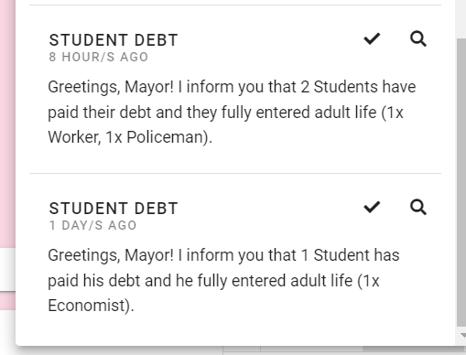Select the Student Debt title from 1 day ago
Image resolution: width=466 pixels, height=355 pixels.
click(x=114, y=209)
